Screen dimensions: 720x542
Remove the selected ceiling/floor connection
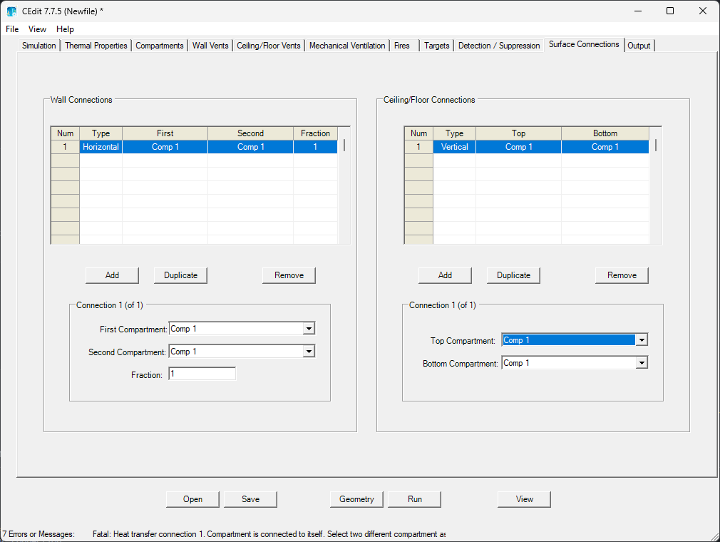(622, 275)
